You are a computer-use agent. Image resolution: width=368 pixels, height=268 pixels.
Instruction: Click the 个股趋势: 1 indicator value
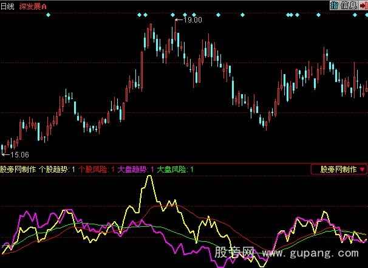[57, 170]
